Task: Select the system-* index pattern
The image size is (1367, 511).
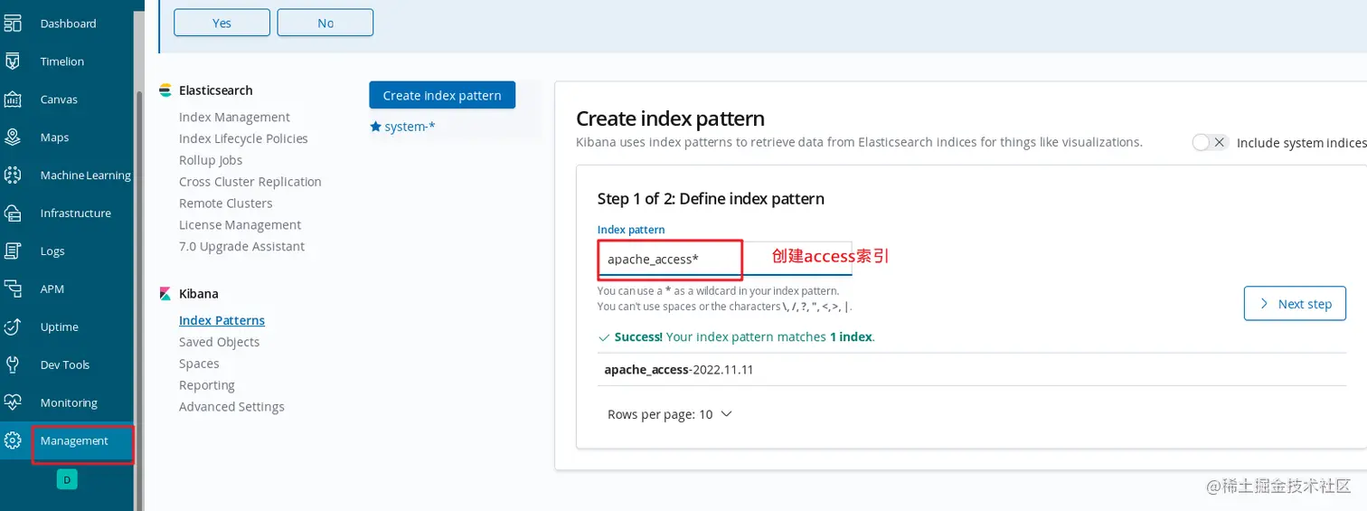Action: pos(410,127)
